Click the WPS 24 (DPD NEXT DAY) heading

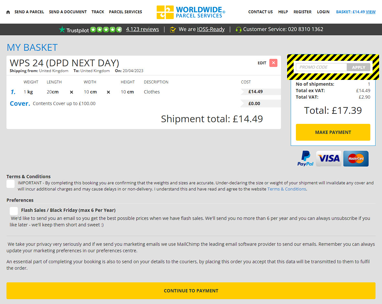[x=64, y=63]
